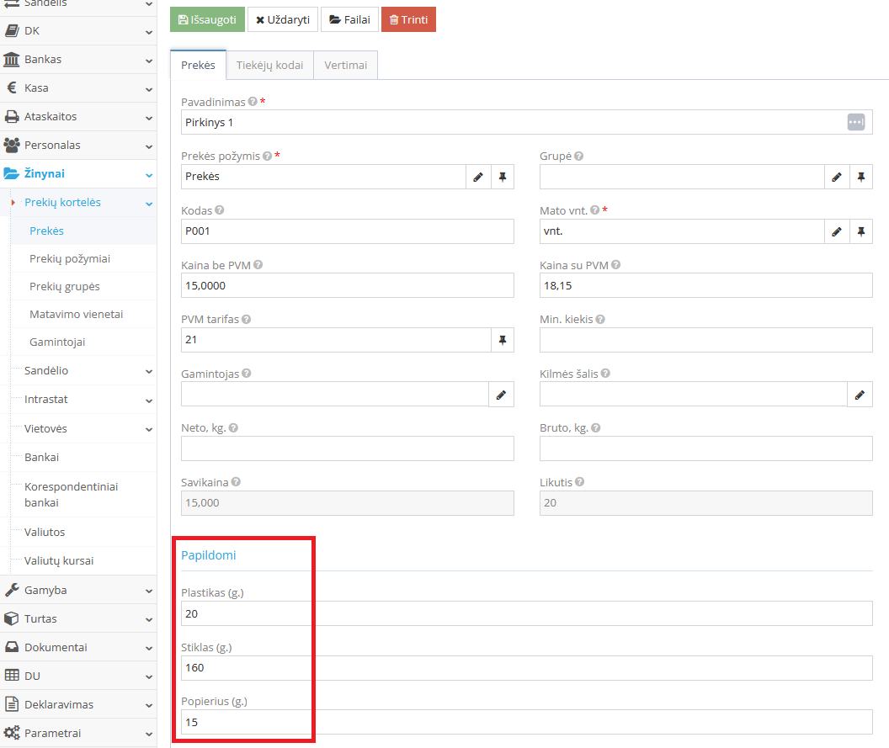Click pin icon beside Prekės požymis field
889x748 pixels.
click(502, 177)
